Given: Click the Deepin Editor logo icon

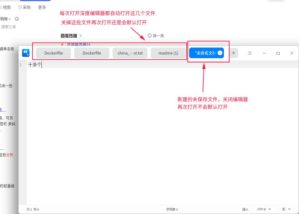Looking at the screenshot, I should tap(26, 53).
